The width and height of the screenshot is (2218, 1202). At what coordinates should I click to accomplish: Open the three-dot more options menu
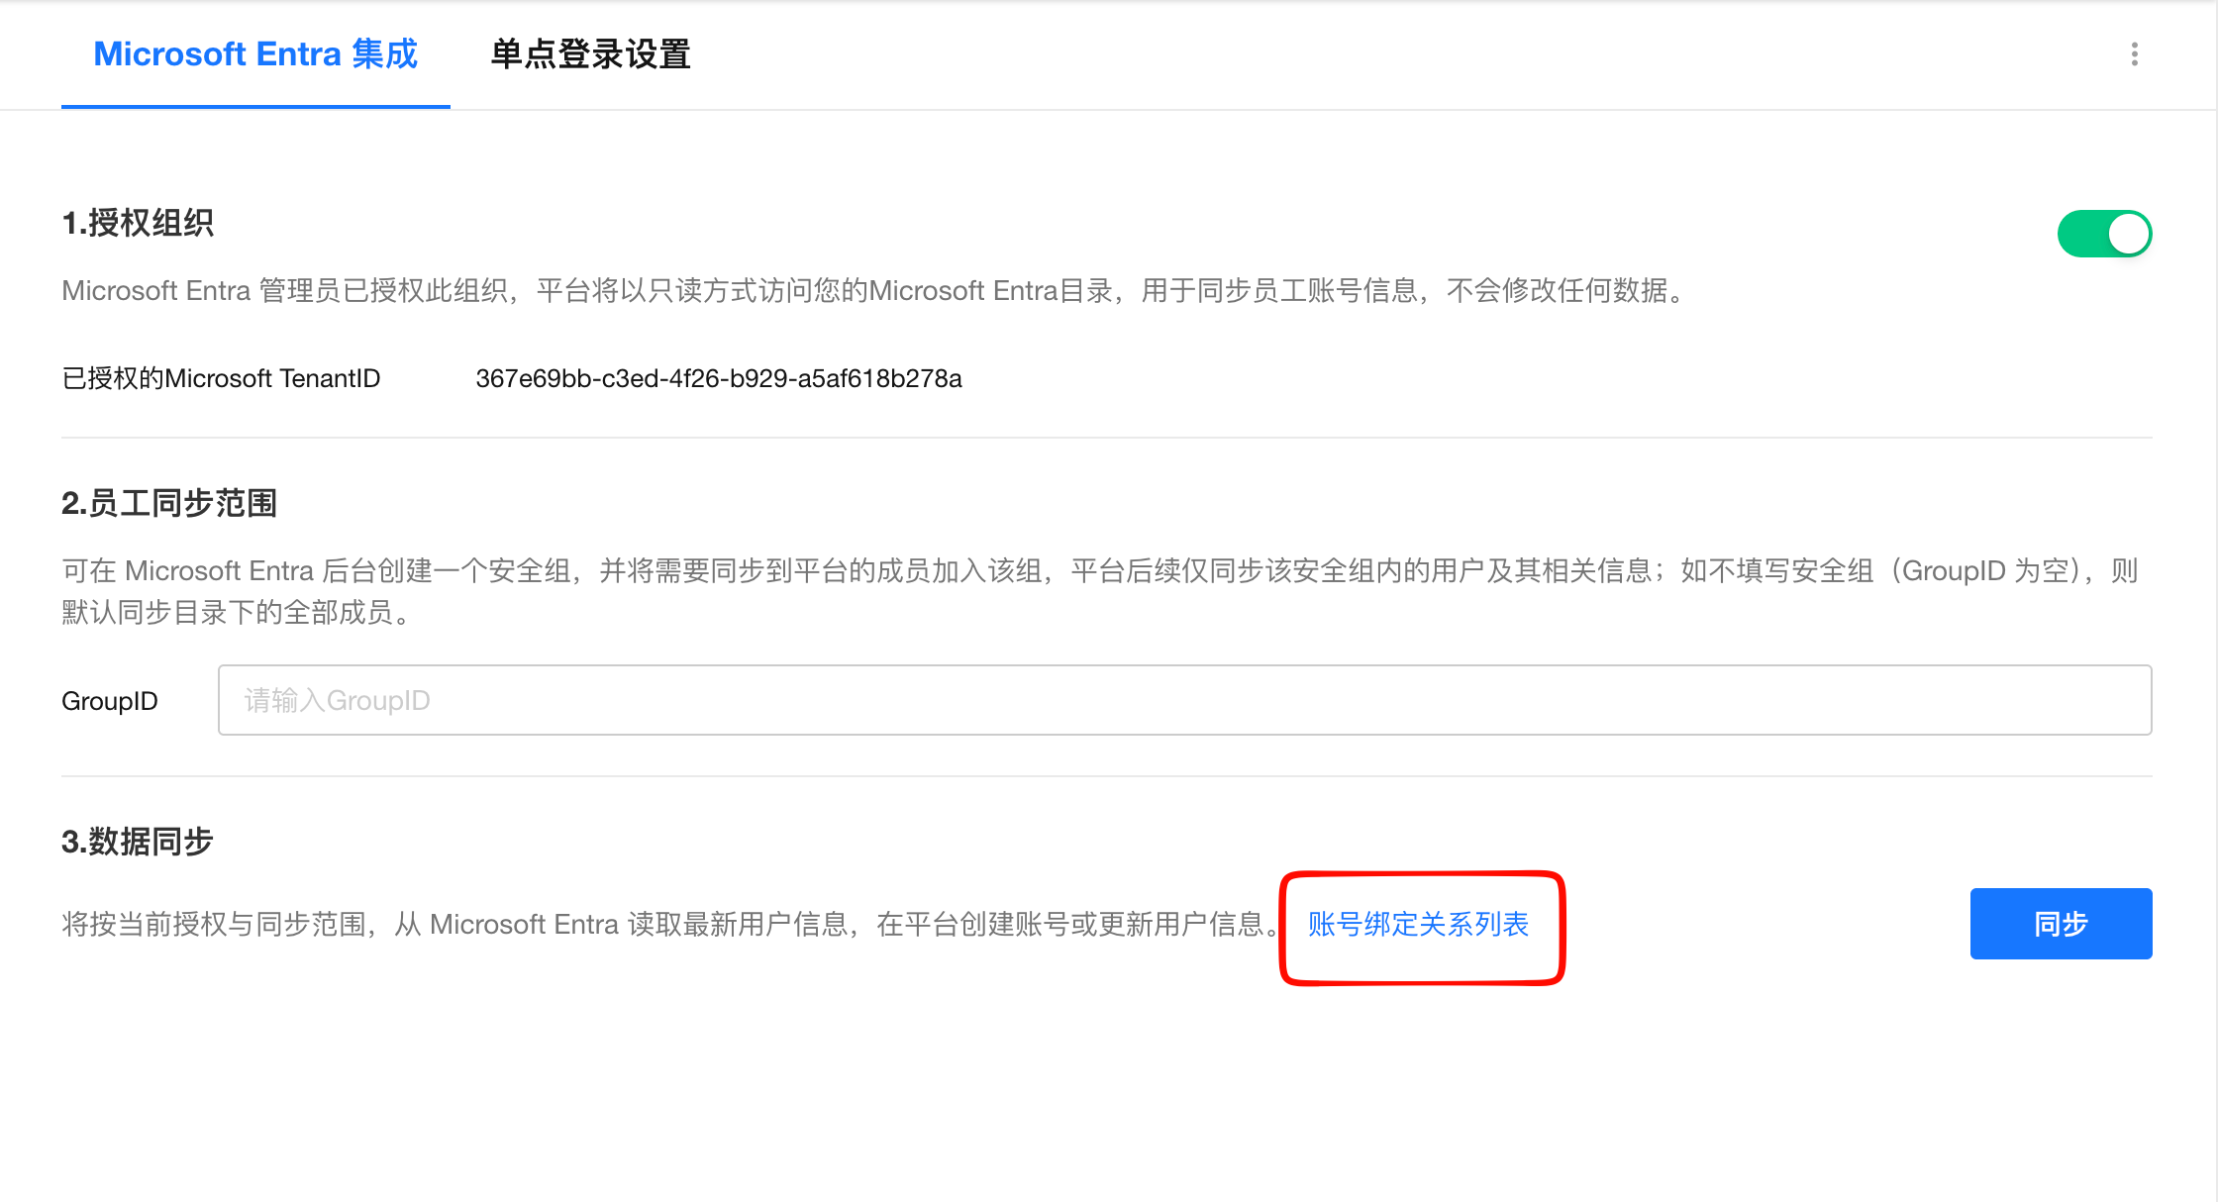(x=2134, y=54)
